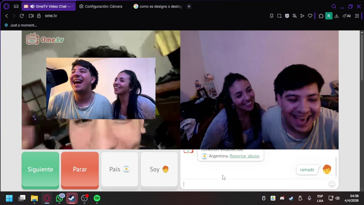Click the Reportar abuso link

(x=244, y=156)
